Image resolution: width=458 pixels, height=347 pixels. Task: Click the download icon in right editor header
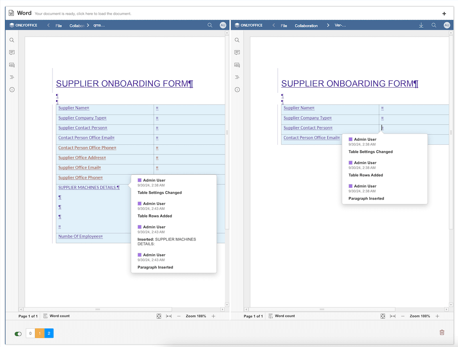pos(421,25)
